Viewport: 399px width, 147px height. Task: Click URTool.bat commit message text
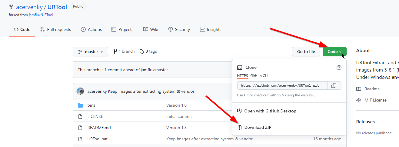click(209, 139)
